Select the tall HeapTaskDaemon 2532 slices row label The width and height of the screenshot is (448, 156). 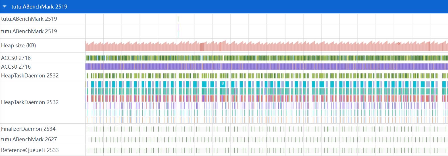click(x=30, y=102)
